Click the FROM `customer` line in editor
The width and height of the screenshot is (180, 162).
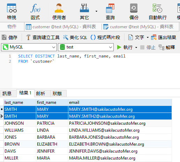pos(36,61)
